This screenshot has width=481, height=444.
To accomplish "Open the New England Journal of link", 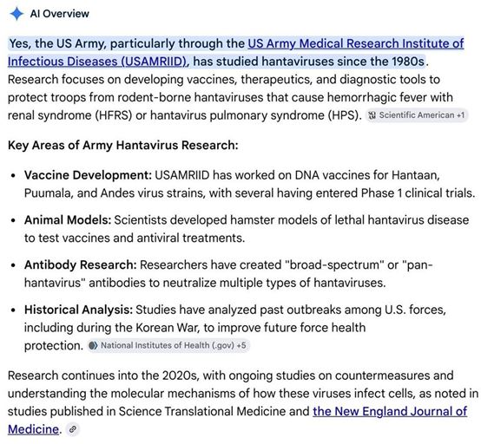I will pos(390,411).
